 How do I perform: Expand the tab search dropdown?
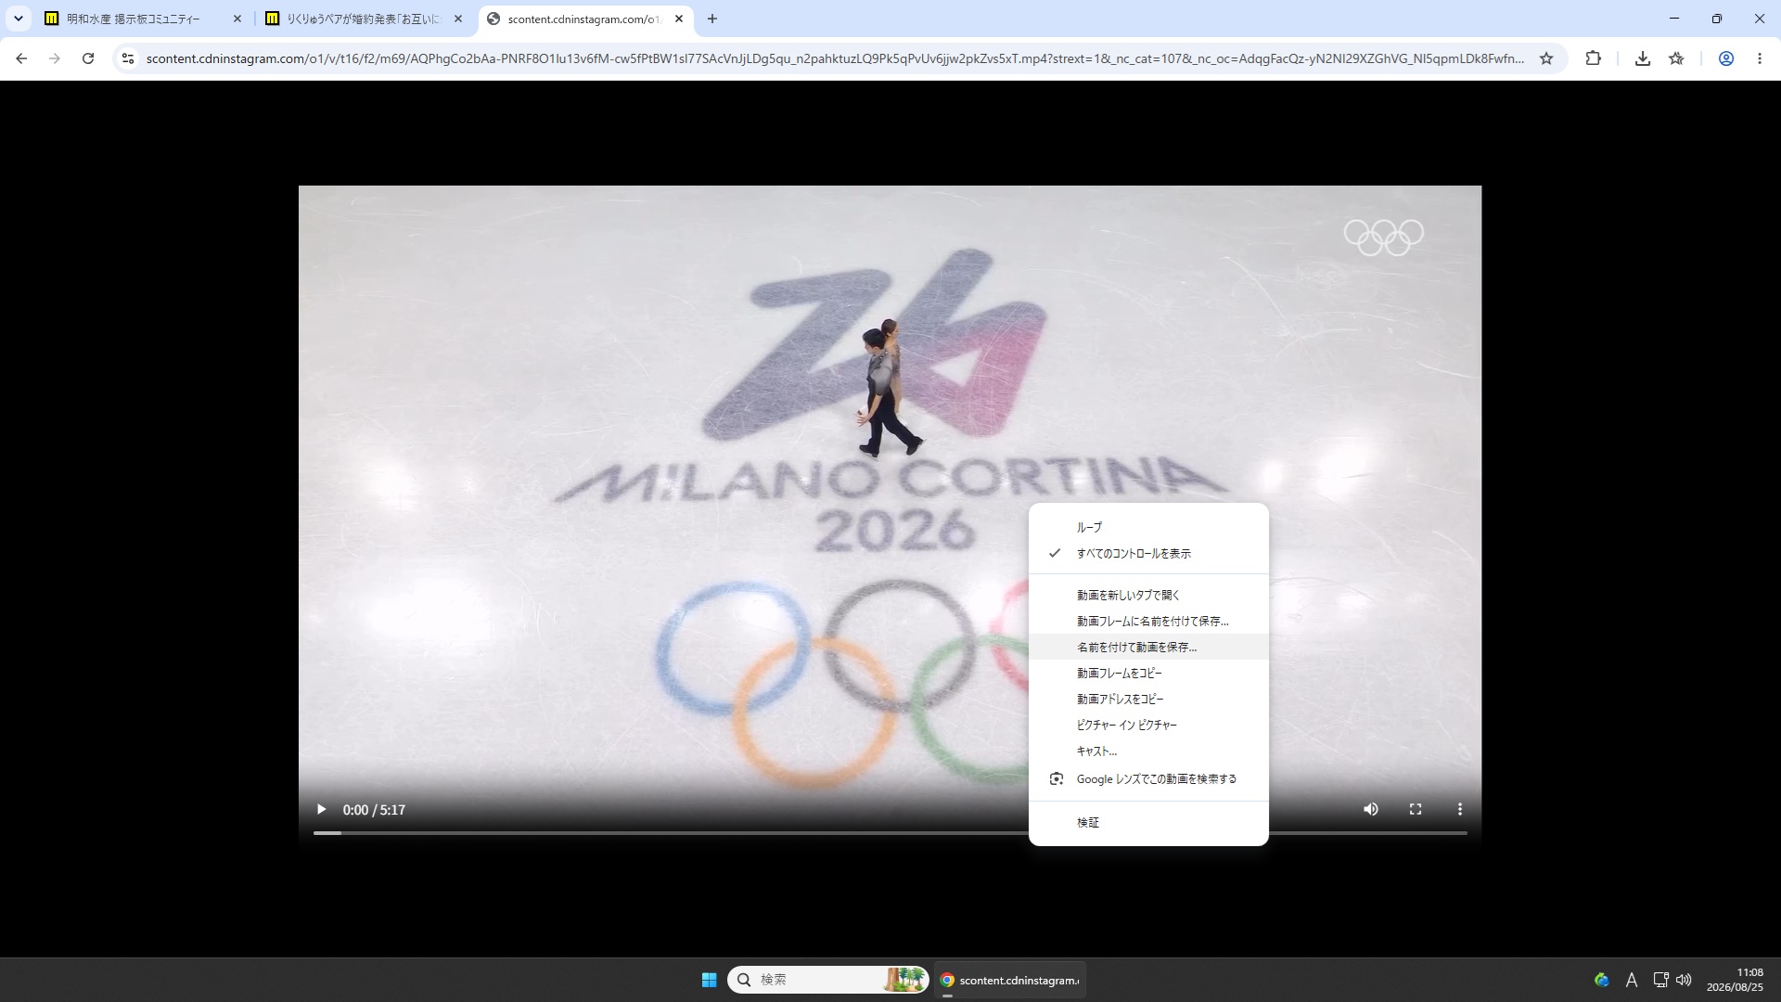point(19,19)
